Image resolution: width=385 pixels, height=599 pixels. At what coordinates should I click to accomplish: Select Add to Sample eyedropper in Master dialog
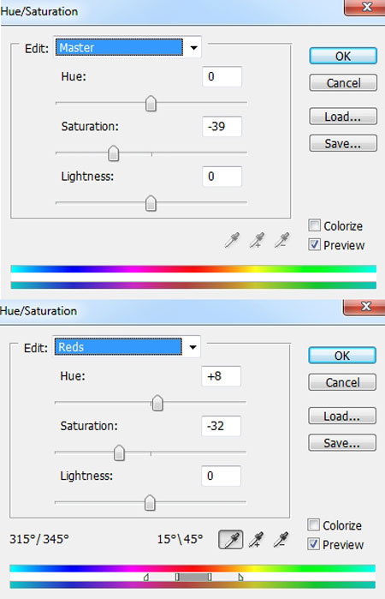[x=258, y=240]
